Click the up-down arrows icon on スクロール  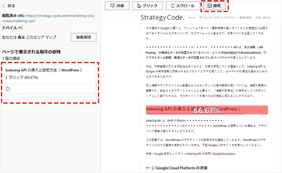[173, 6]
